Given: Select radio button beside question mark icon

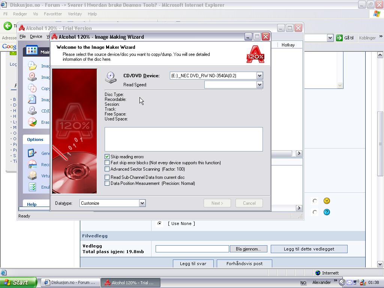Looking at the screenshot, I should (315, 212).
